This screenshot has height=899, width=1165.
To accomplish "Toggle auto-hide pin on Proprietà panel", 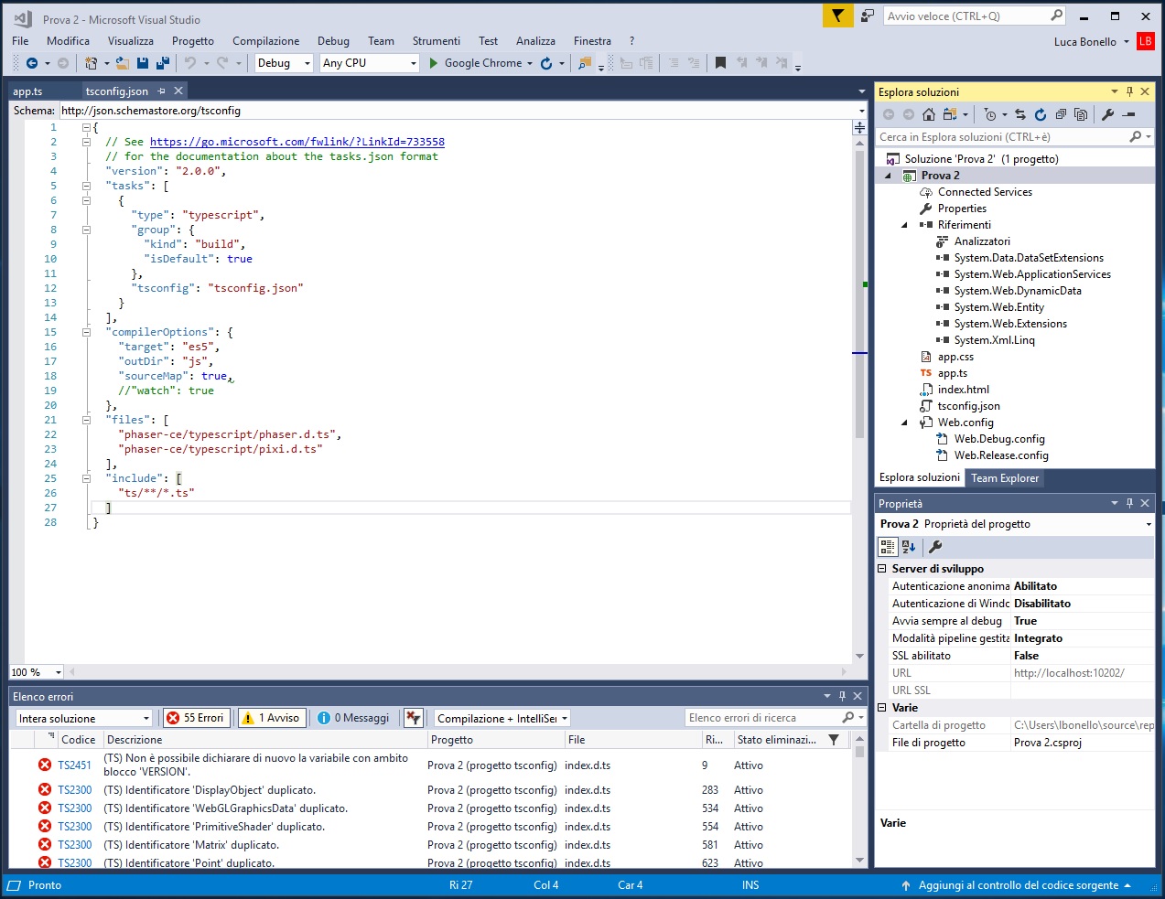I will [1129, 503].
